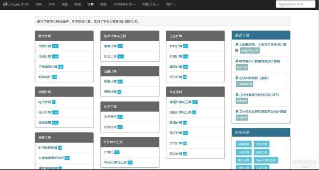Screen dimensions: 319x170
Task: Click the 电子计算 tag under 电容器平行板电容
Action: click(x=242, y=67)
